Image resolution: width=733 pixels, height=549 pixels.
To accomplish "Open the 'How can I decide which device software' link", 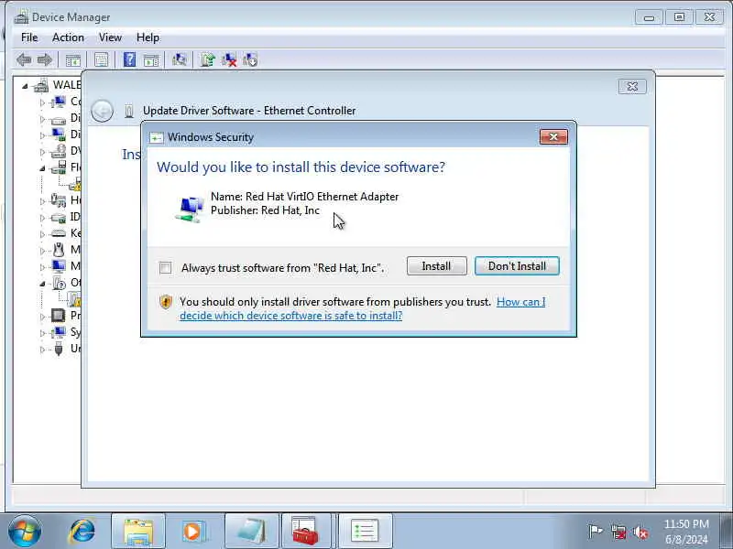I will (x=362, y=308).
